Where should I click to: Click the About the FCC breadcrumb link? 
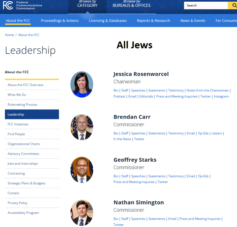29,35
